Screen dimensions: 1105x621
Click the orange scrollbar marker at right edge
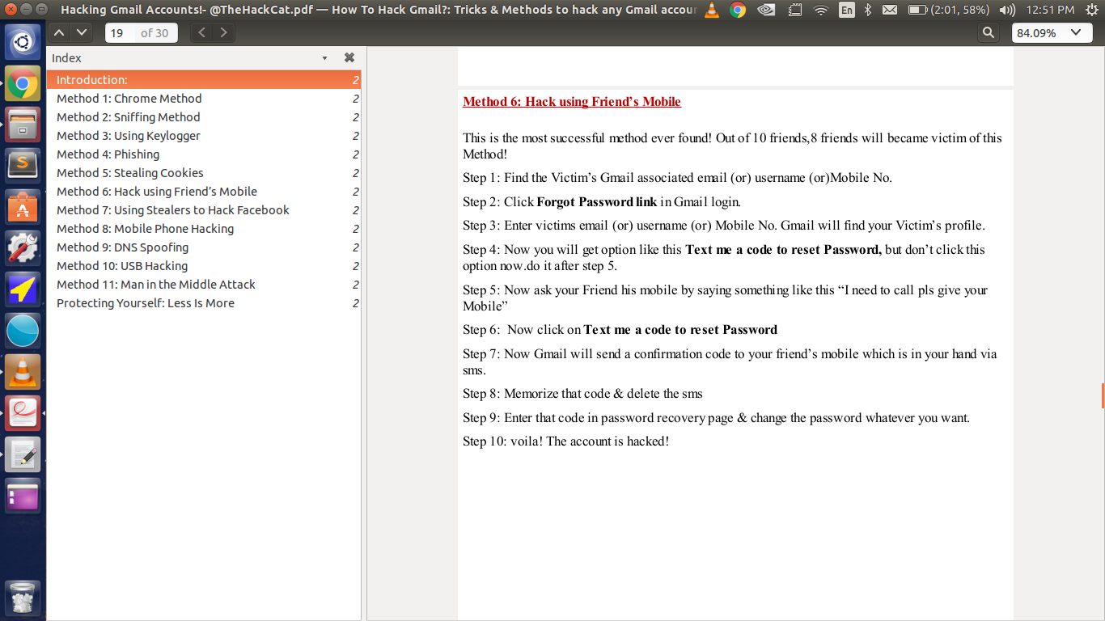pos(1103,395)
